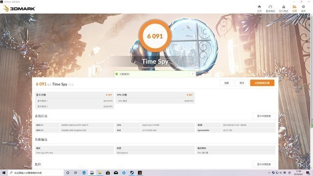Expand the hidden system tray icons chevron
Viewport: 313px width, 176px height.
point(269,173)
